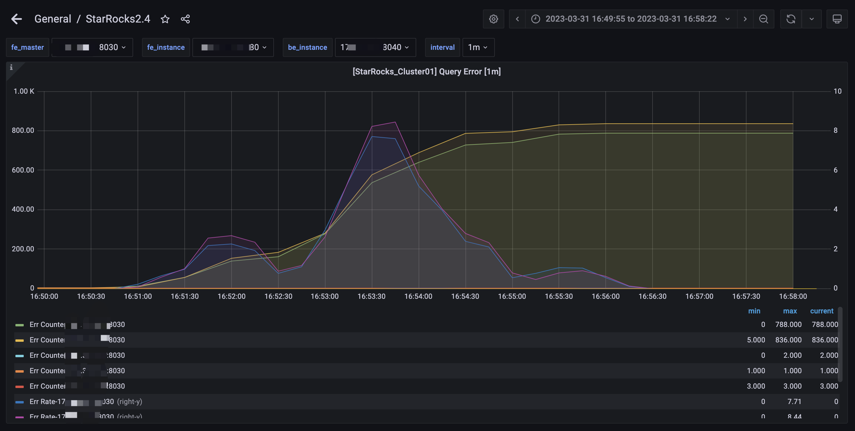This screenshot has height=431, width=855.
Task: Sort legend by max column
Action: point(789,311)
